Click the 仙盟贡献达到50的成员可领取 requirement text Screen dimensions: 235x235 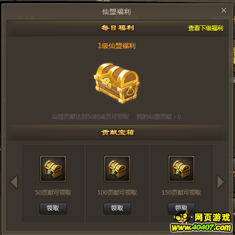coord(90,117)
